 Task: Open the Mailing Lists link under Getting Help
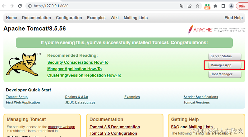[200, 127]
